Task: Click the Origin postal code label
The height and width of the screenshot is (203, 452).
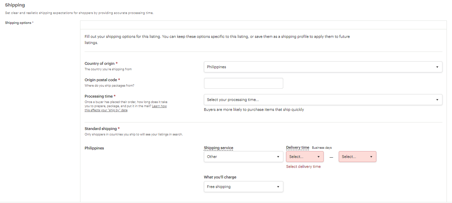Action: coord(101,80)
